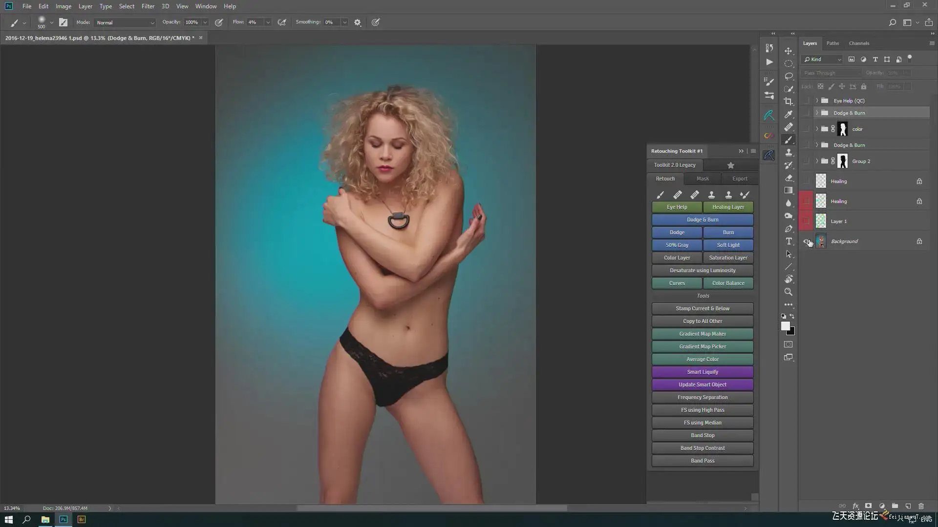The height and width of the screenshot is (527, 938).
Task: Select the Zoom tool in toolbar
Action: (789, 292)
